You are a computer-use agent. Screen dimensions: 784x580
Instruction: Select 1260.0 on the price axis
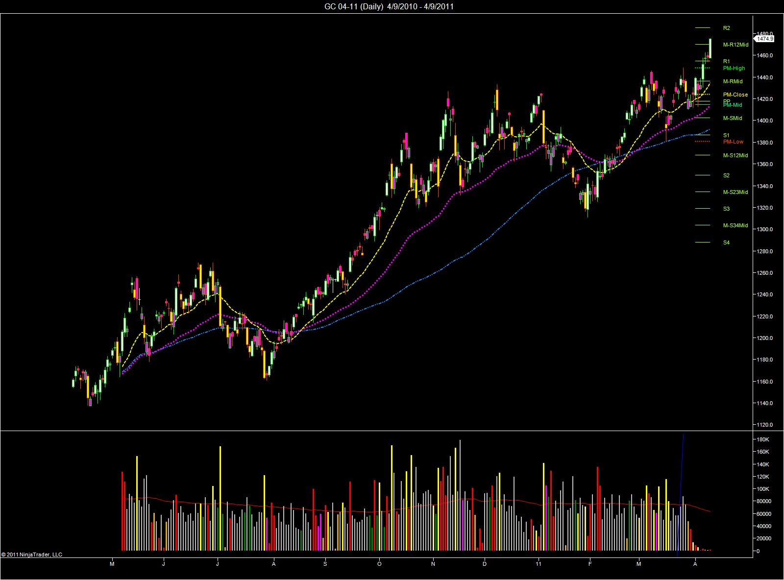pos(765,273)
